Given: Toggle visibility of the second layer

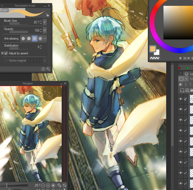Looking at the screenshot, I should click(180, 110).
